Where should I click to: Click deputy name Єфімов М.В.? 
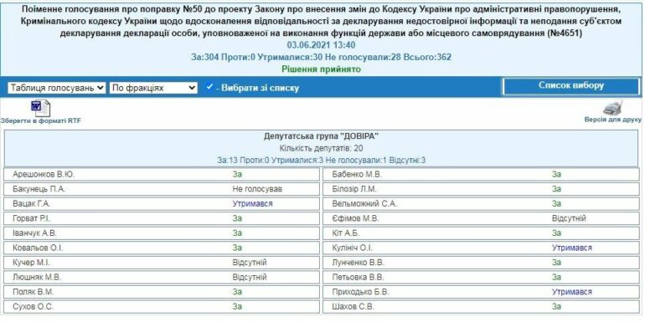coord(355,218)
